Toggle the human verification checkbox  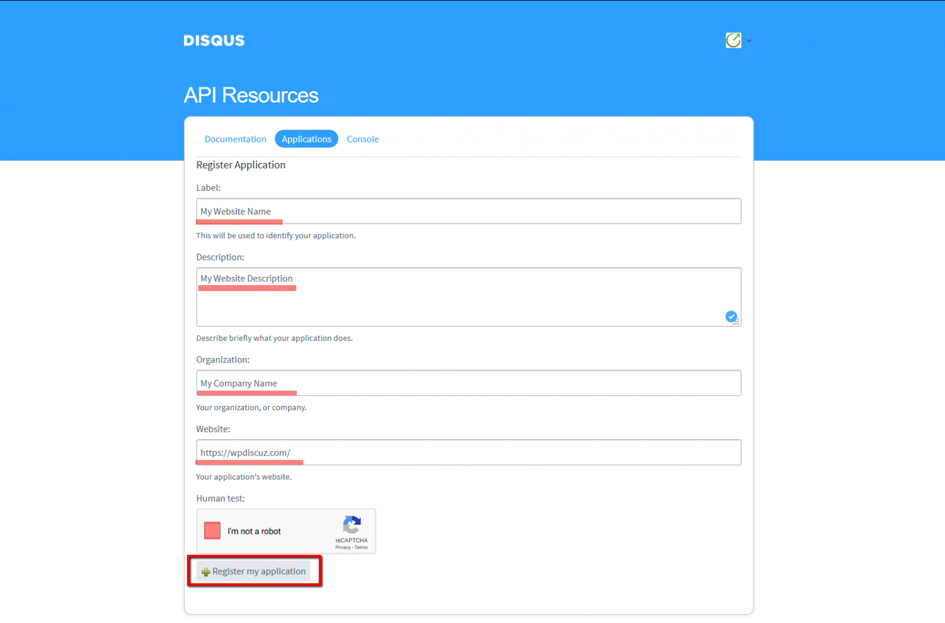tap(212, 530)
